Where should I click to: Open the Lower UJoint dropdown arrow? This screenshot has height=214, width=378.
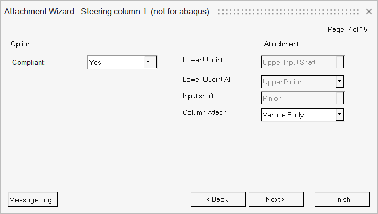339,62
